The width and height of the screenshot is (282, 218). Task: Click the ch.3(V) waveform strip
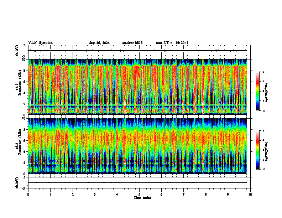point(139,183)
